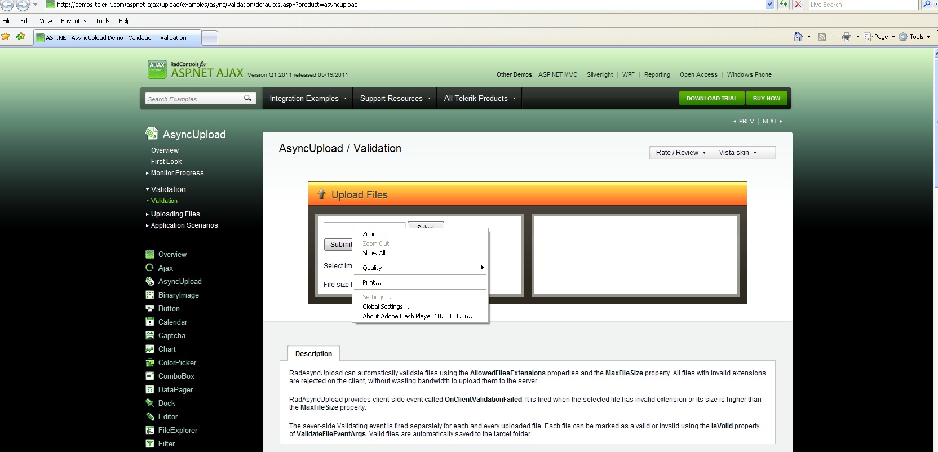Click the Submit button
The height and width of the screenshot is (452, 938).
[x=338, y=245]
